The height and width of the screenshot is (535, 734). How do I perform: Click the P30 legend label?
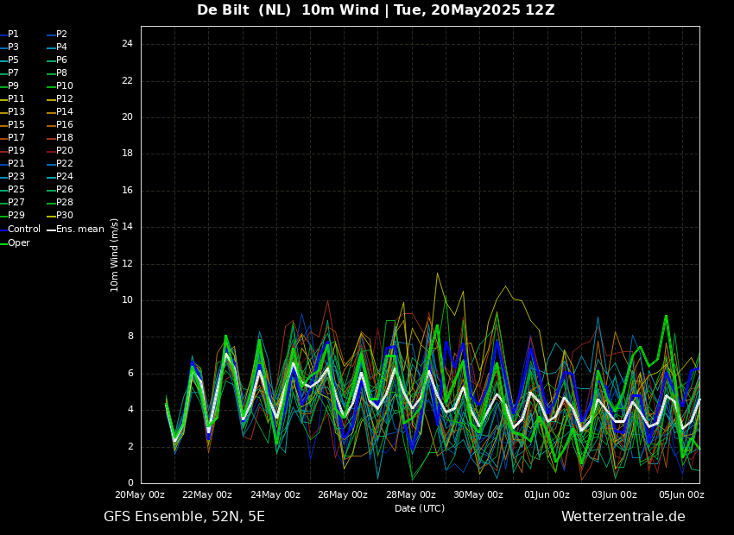65,216
